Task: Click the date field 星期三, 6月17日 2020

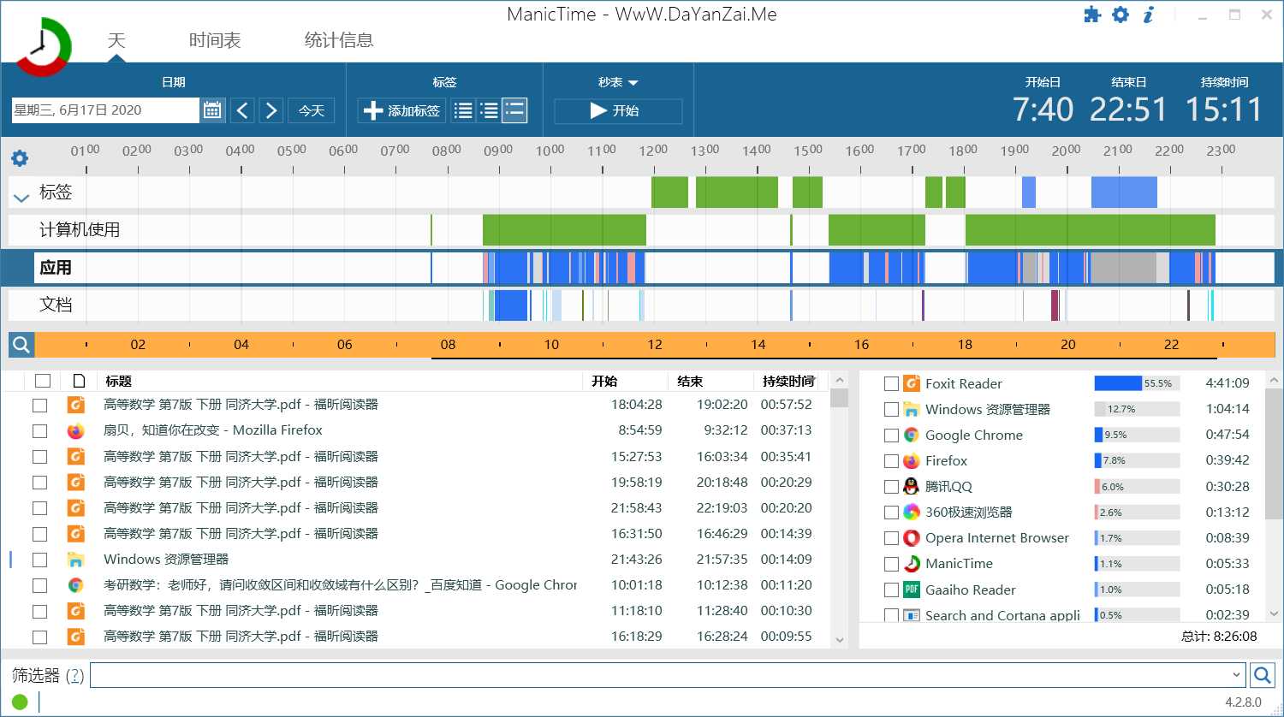Action: 104,110
